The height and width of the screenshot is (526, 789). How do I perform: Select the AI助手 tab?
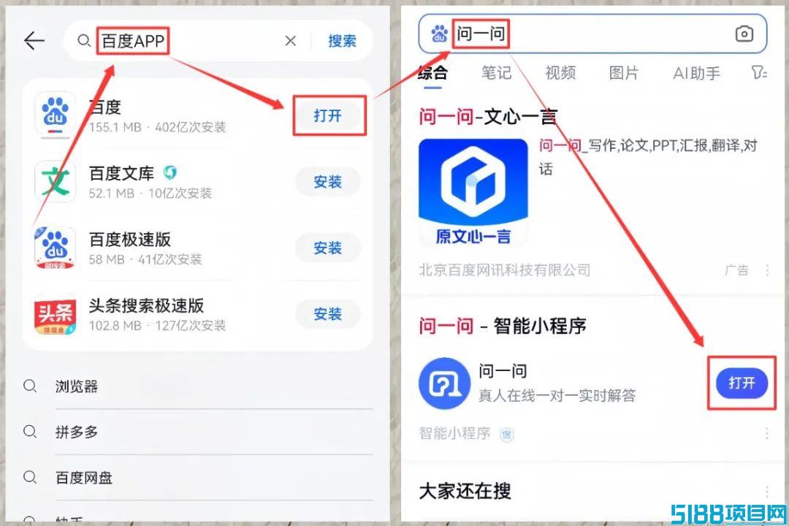tap(696, 74)
